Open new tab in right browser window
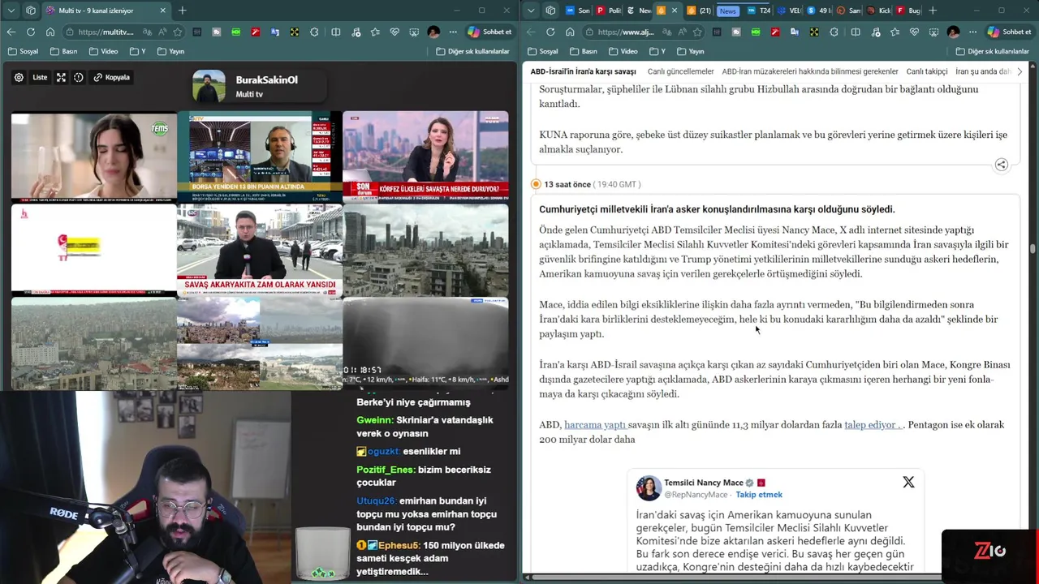The width and height of the screenshot is (1039, 584). pyautogui.click(x=933, y=11)
